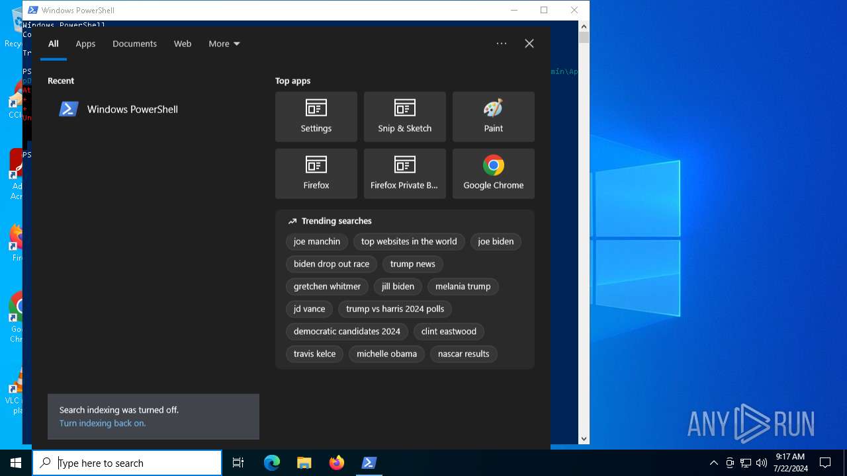The height and width of the screenshot is (476, 847).
Task: Minimize the Windows PowerShell window
Action: point(513,10)
